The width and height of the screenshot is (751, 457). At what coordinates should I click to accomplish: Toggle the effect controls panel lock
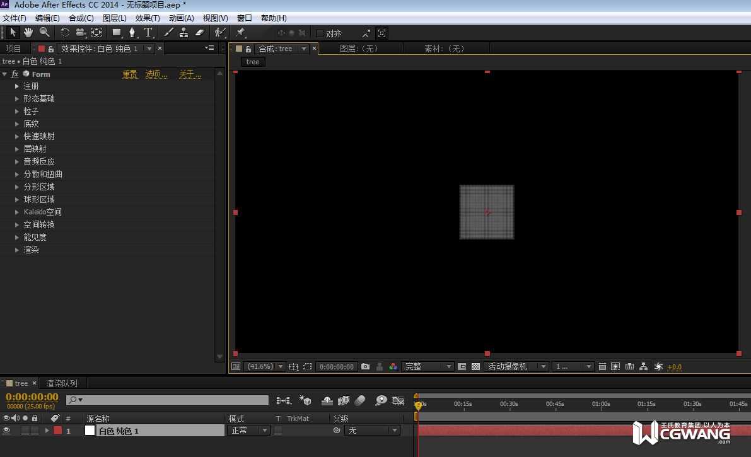tap(51, 49)
